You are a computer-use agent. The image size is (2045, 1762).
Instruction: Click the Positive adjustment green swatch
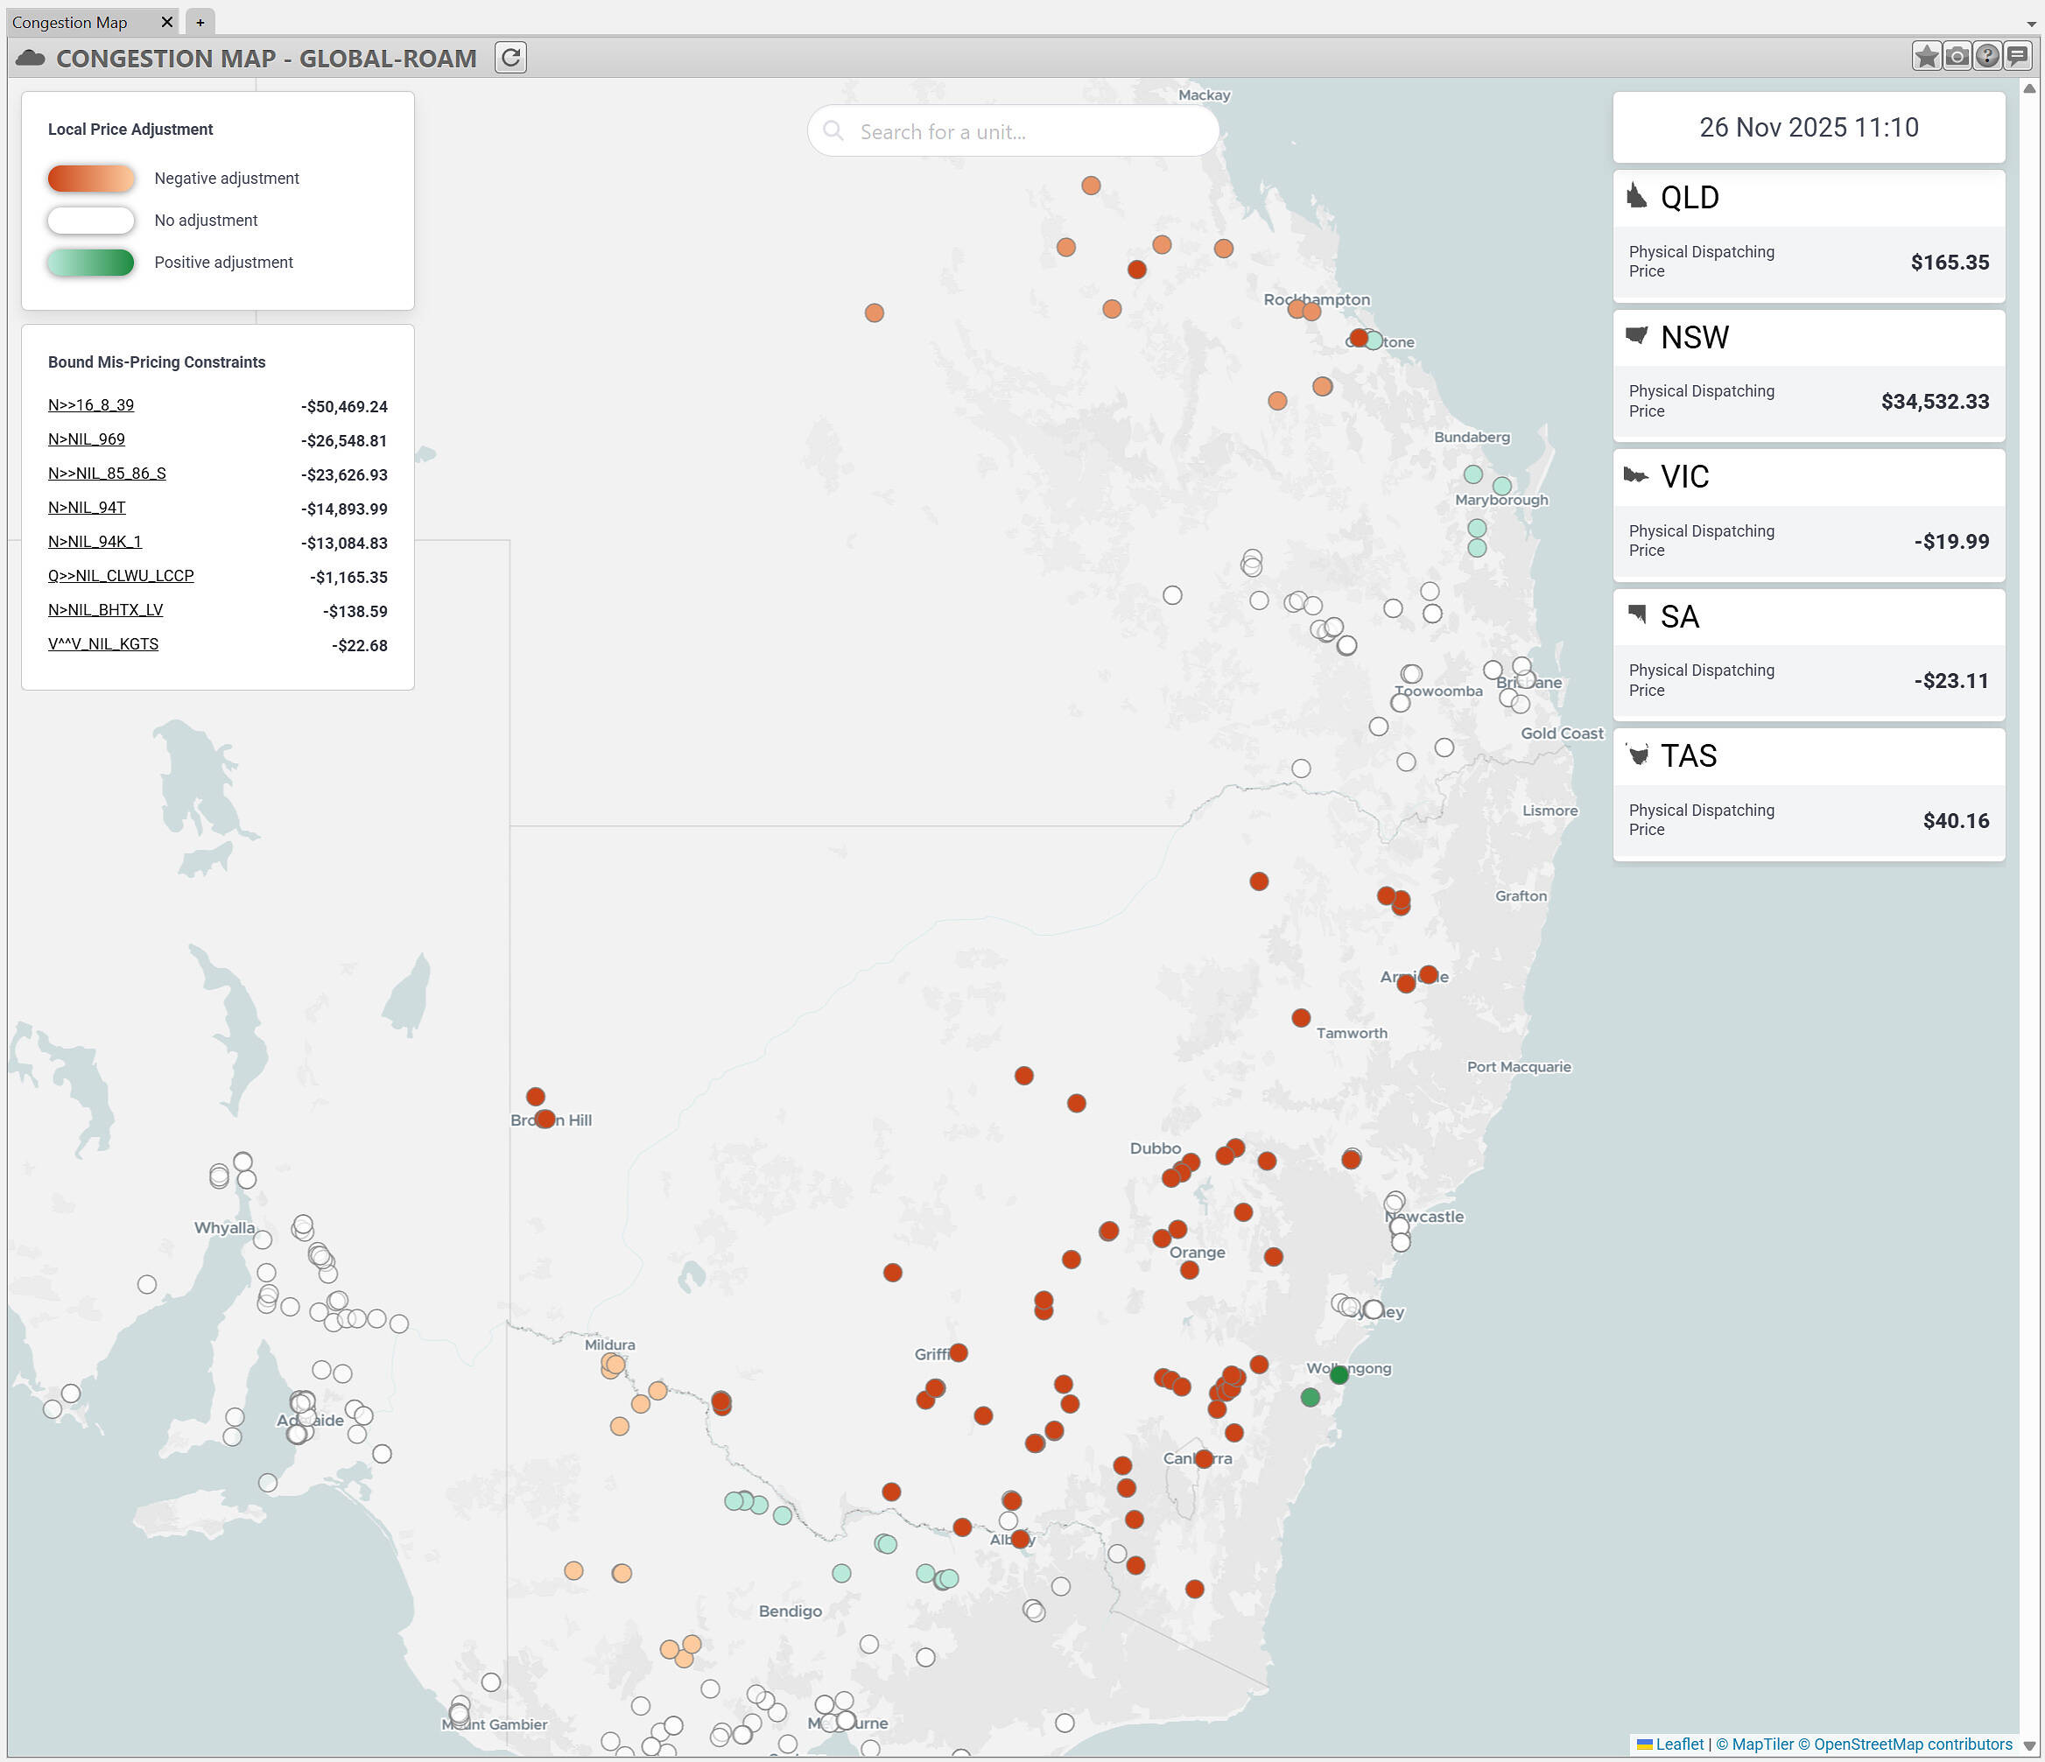click(x=91, y=263)
